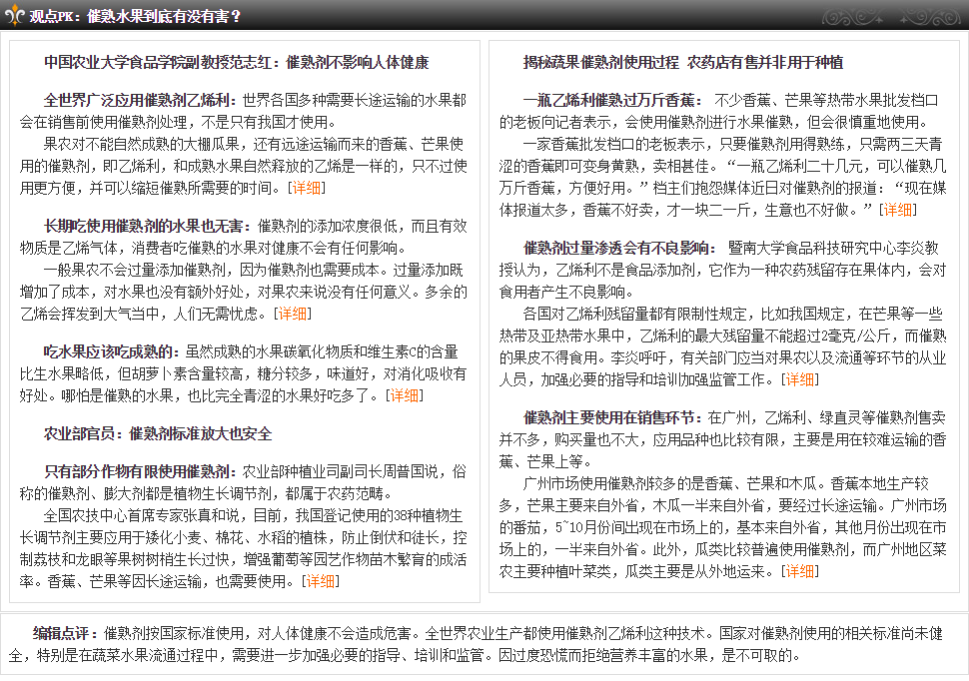Click the 编辑点评 label at the bottom

[65, 634]
